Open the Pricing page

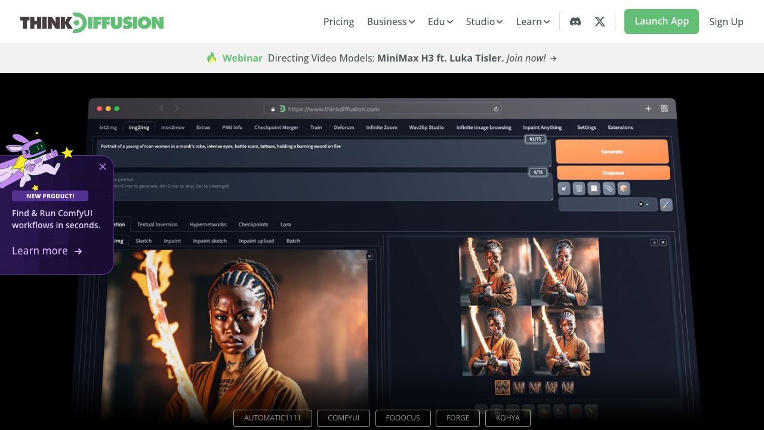coord(338,21)
